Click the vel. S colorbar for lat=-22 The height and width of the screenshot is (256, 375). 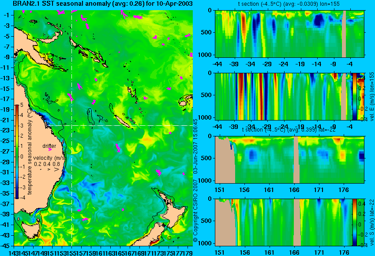pyautogui.click(x=354, y=222)
